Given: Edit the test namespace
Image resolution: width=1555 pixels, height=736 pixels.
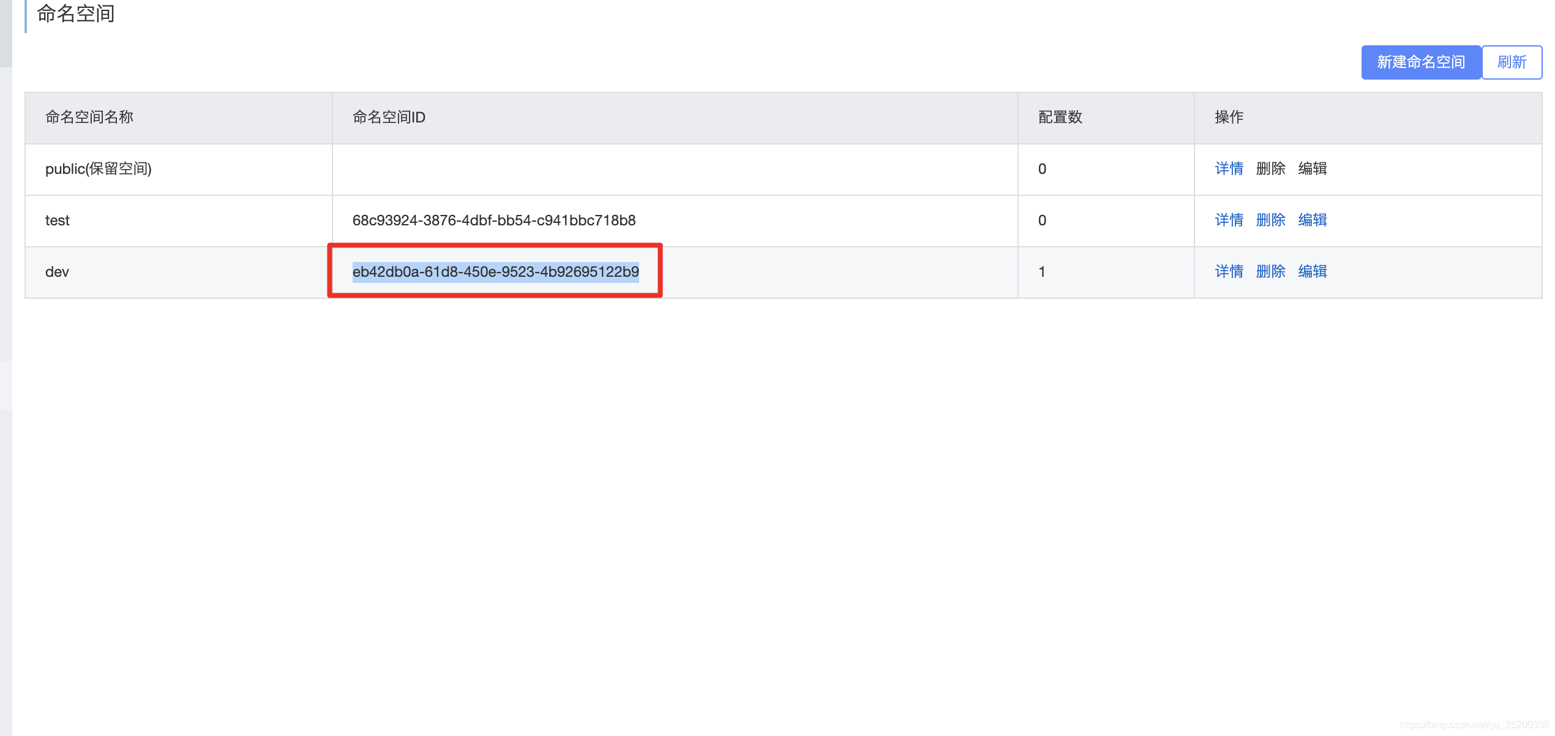Looking at the screenshot, I should pos(1313,220).
